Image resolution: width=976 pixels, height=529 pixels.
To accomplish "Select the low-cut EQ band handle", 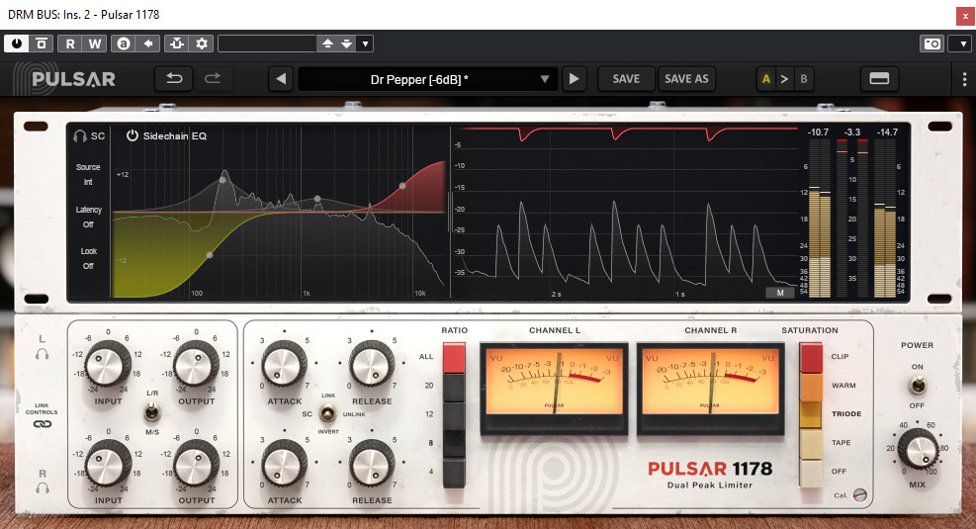I will tap(210, 254).
